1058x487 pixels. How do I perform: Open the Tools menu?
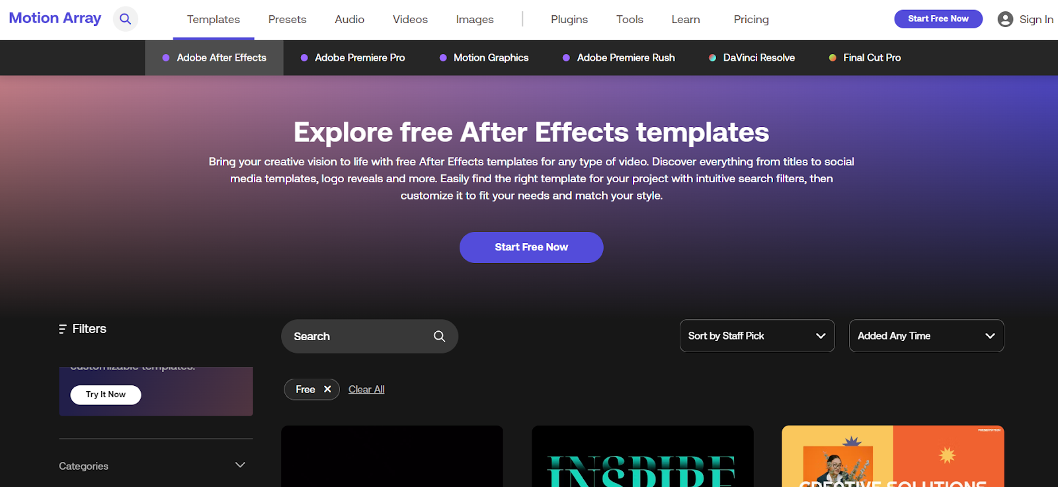[630, 20]
